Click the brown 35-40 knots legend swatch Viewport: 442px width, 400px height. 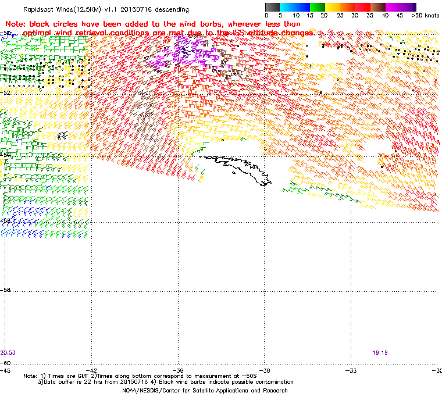click(378, 7)
